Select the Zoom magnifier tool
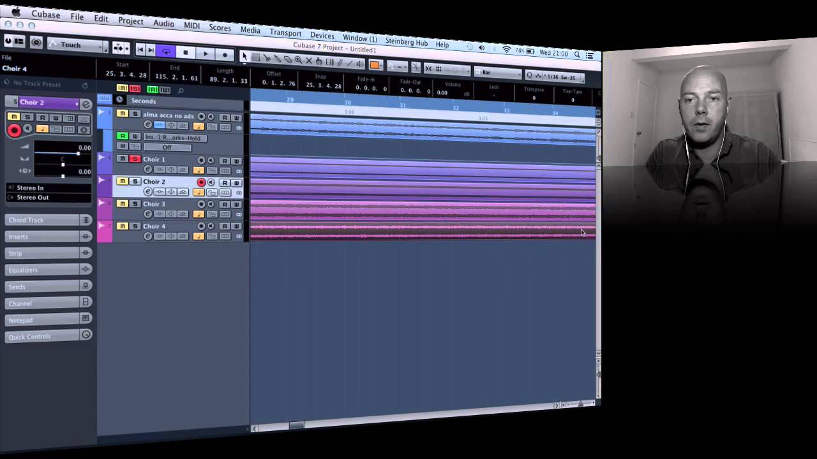 (x=298, y=60)
